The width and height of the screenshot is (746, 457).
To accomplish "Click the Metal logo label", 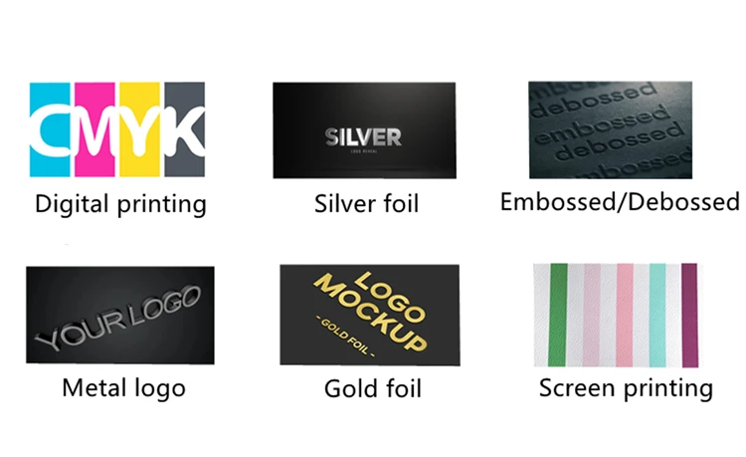I will coord(123,388).
